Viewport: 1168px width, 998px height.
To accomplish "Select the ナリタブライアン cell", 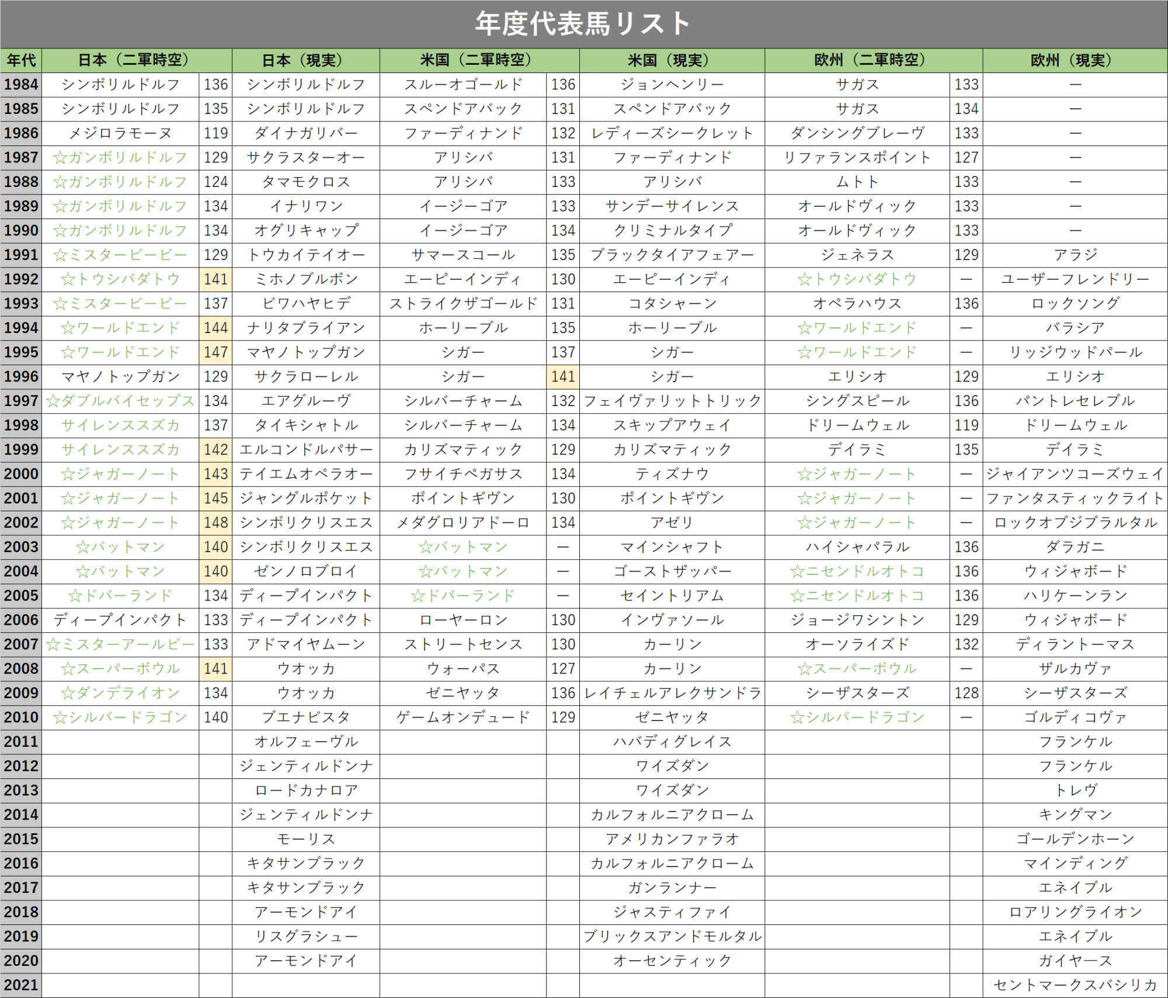I will 305,328.
